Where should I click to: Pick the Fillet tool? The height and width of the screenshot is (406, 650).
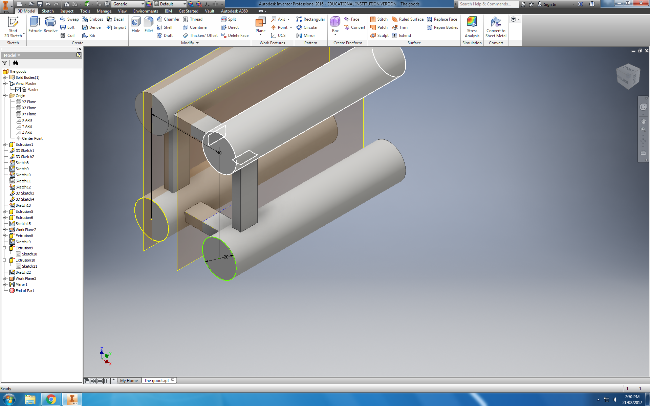coord(149,25)
